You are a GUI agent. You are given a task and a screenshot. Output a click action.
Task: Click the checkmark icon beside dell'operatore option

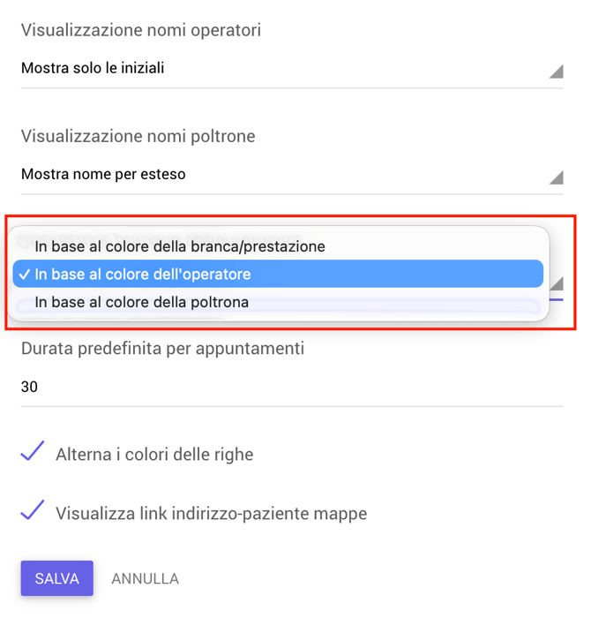point(25,275)
